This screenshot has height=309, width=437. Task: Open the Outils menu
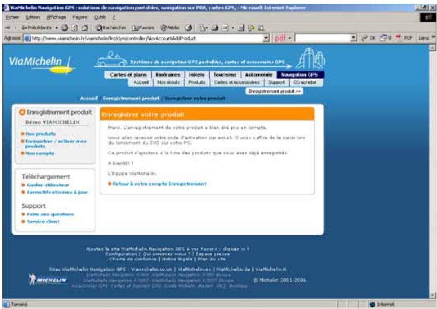pyautogui.click(x=100, y=17)
